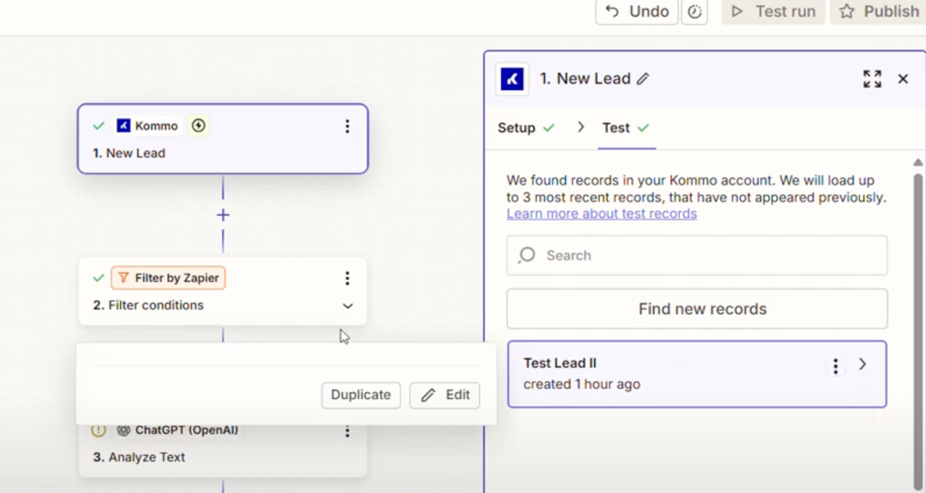Click the Duplicate button
Image resolution: width=926 pixels, height=493 pixels.
[361, 395]
